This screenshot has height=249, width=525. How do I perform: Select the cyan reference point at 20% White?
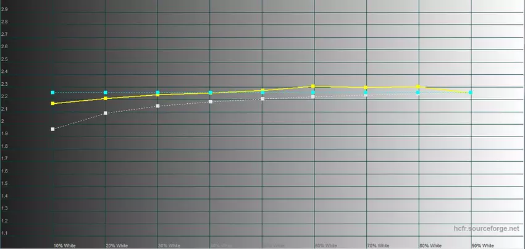pos(106,93)
